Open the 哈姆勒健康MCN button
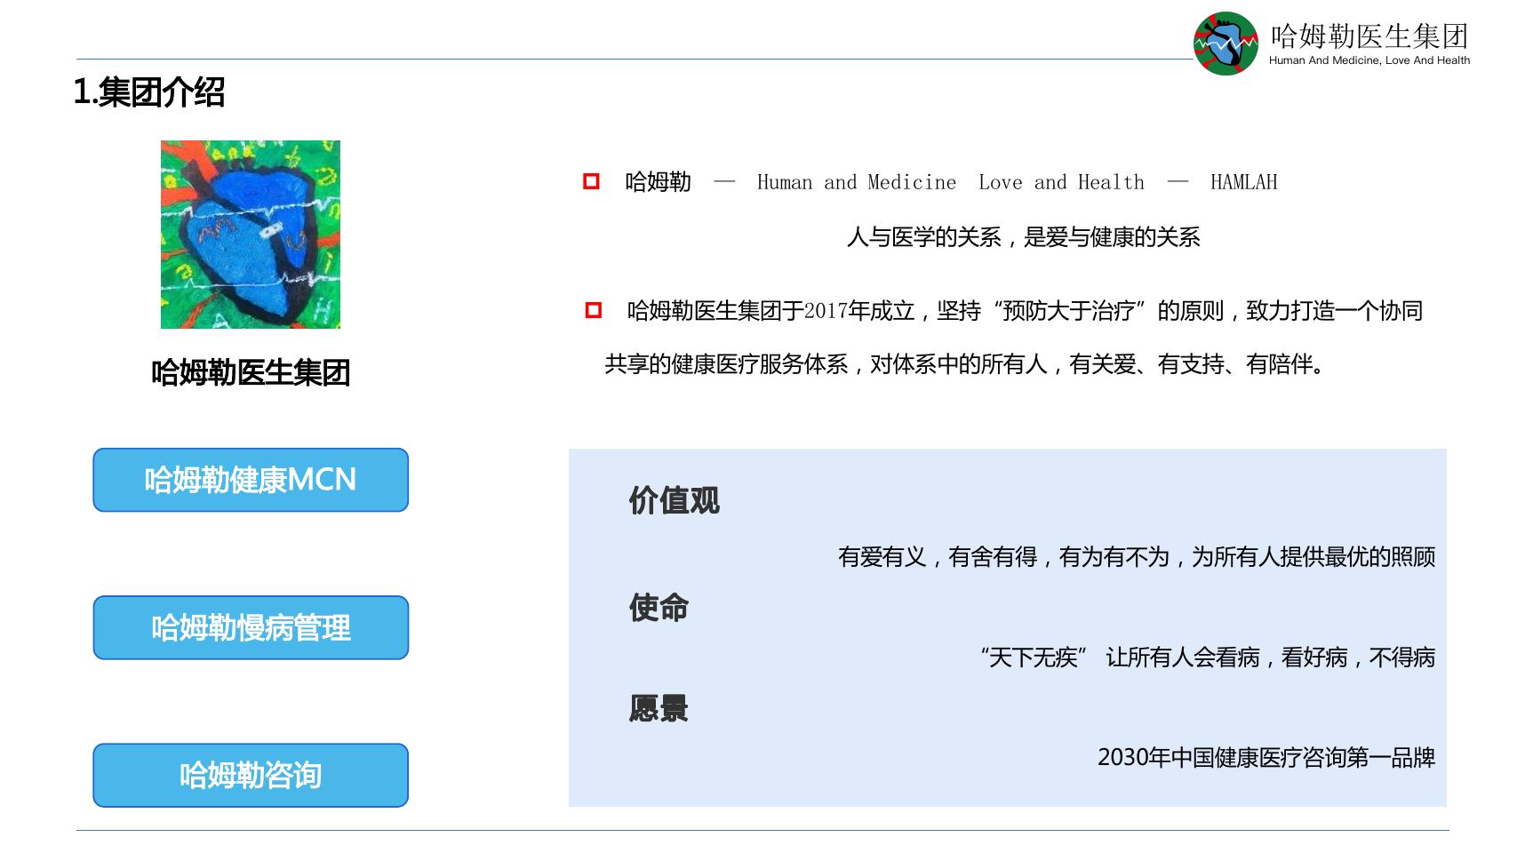The height and width of the screenshot is (853, 1517). (251, 480)
